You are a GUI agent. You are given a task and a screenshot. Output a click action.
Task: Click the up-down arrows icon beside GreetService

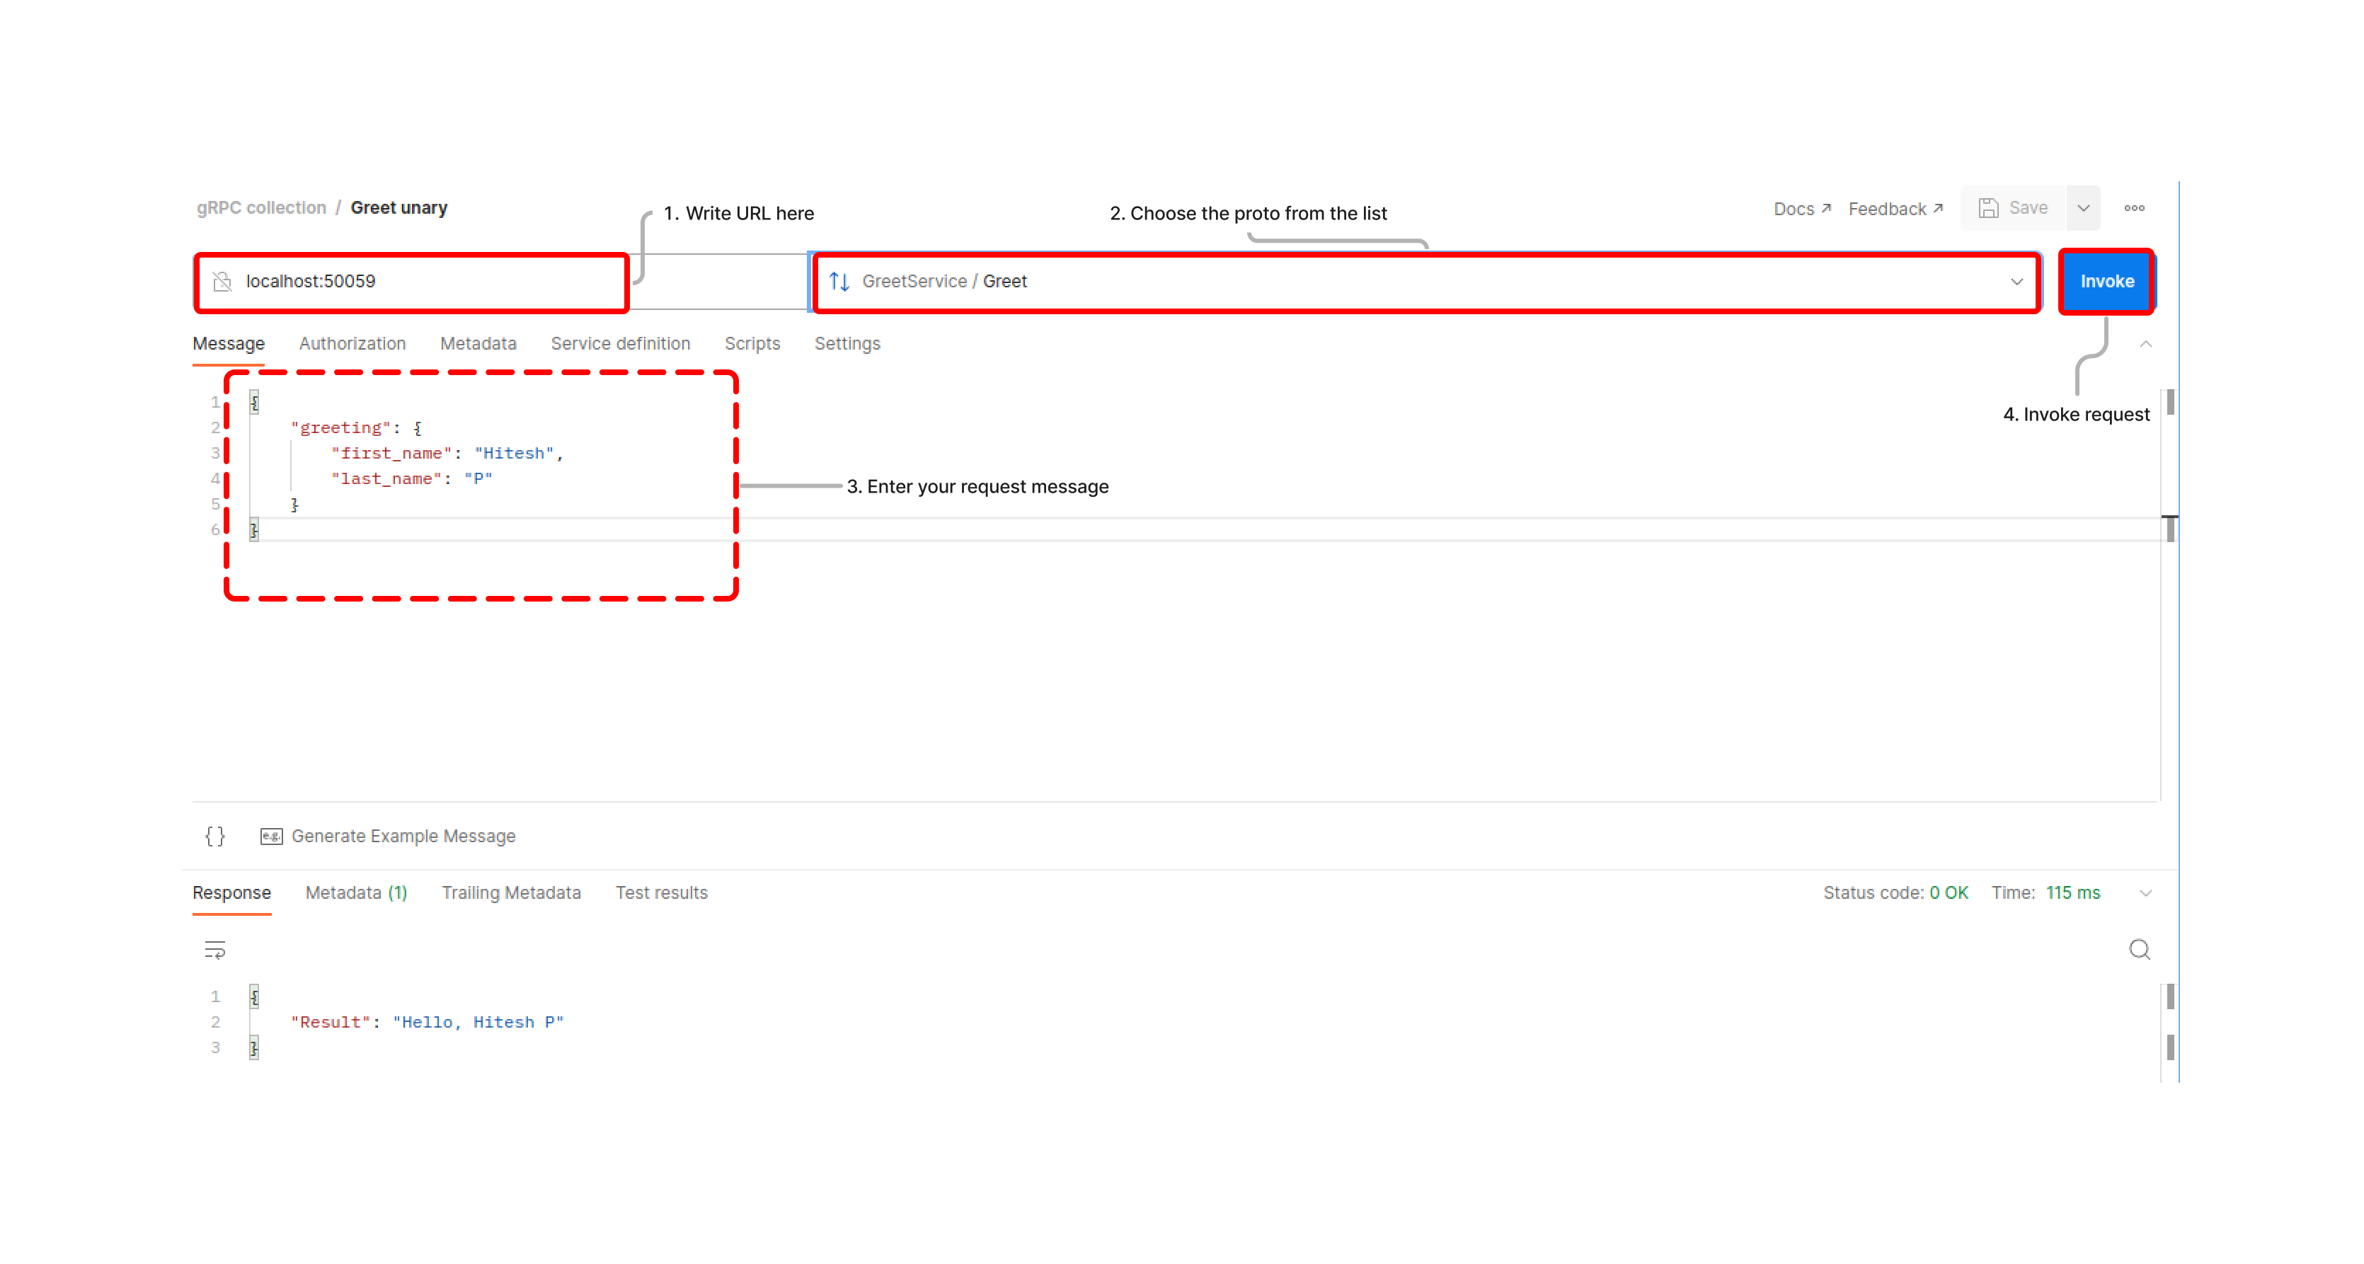(838, 282)
